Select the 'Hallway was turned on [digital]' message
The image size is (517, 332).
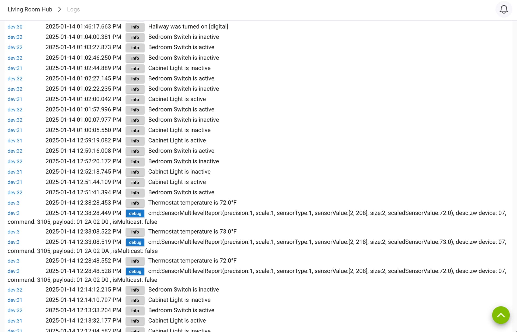tap(188, 26)
